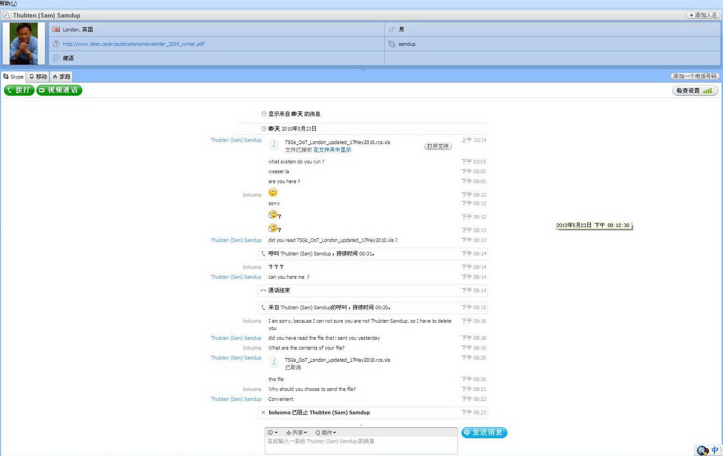Click the male gender icon

[392, 30]
